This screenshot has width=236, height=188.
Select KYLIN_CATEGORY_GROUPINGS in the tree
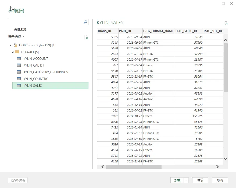point(46,72)
